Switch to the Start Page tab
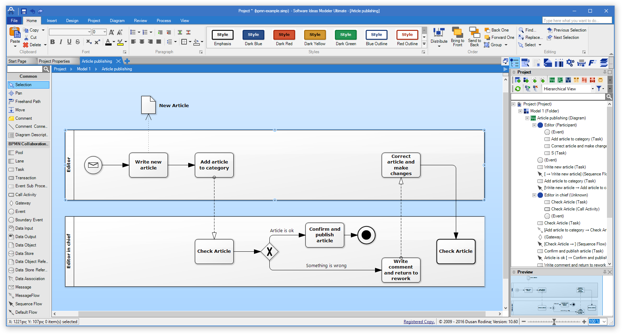This screenshot has width=622, height=334. pyautogui.click(x=17, y=61)
